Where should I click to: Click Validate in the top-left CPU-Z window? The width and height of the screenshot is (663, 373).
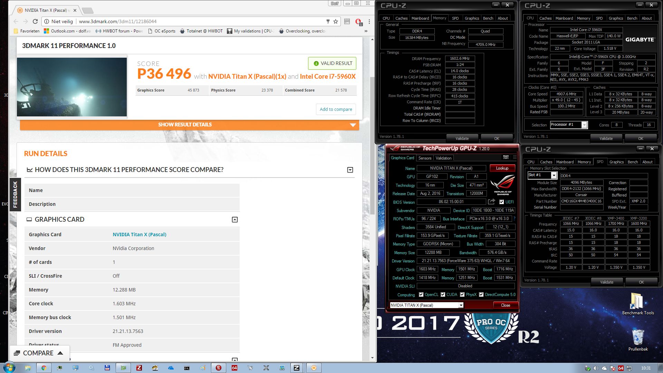pos(462,138)
